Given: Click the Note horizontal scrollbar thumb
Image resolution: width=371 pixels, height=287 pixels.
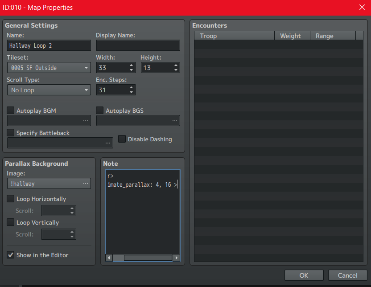Looking at the screenshot, I should [x=148, y=258].
